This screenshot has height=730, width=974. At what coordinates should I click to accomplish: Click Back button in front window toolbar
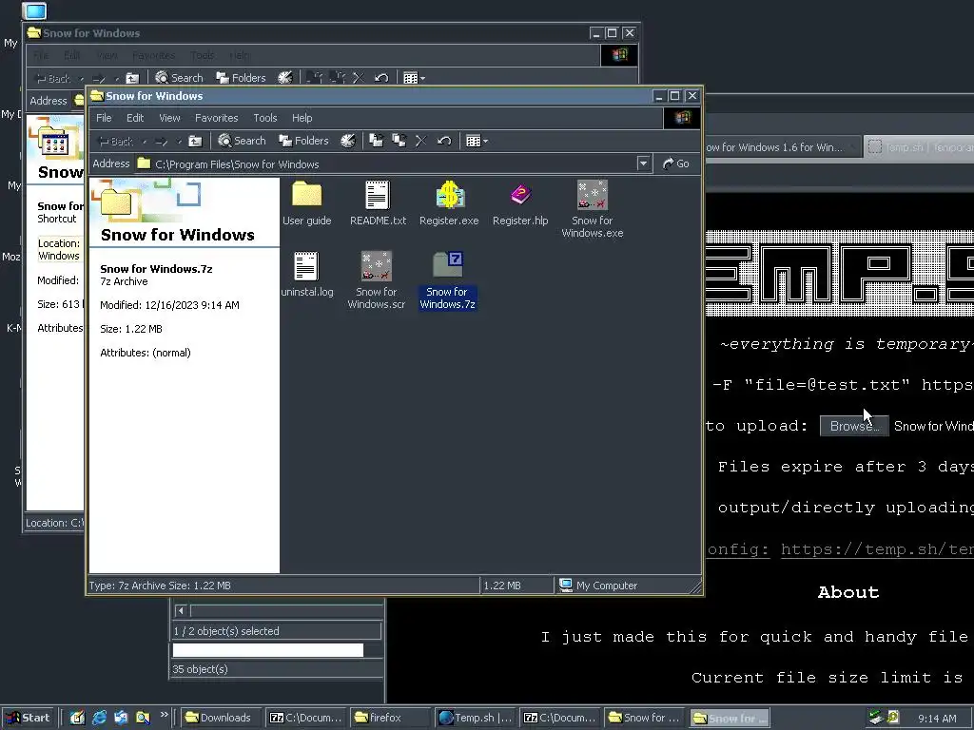116,142
